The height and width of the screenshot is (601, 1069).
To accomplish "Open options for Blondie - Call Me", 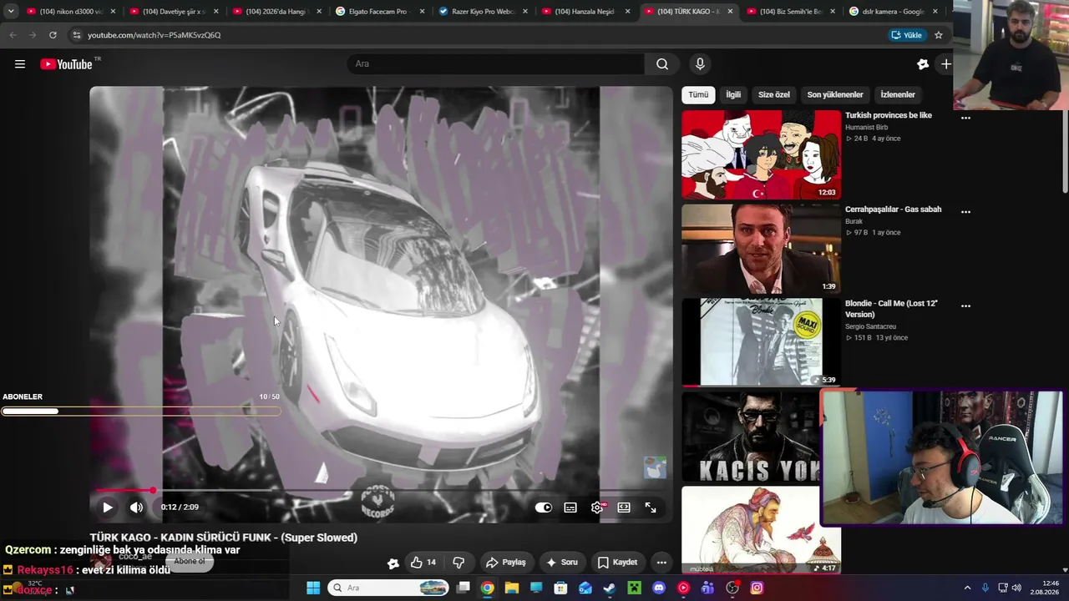I will point(965,306).
